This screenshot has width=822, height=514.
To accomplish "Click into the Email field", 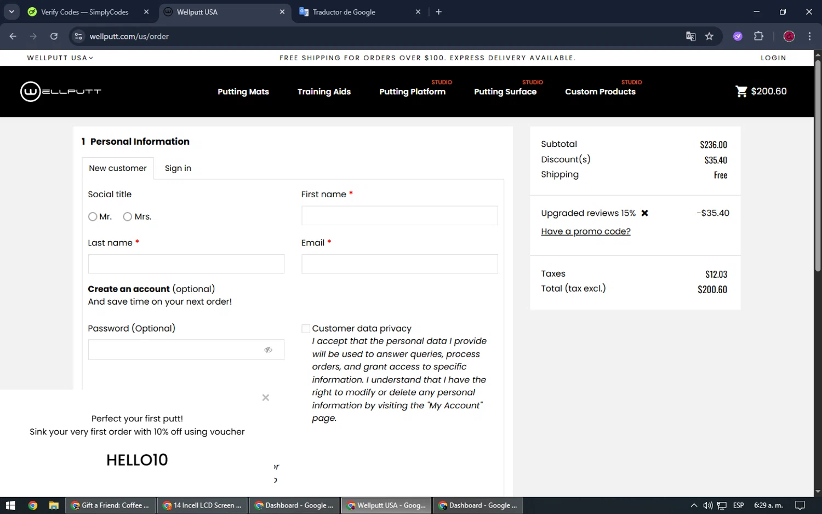I will click(399, 264).
